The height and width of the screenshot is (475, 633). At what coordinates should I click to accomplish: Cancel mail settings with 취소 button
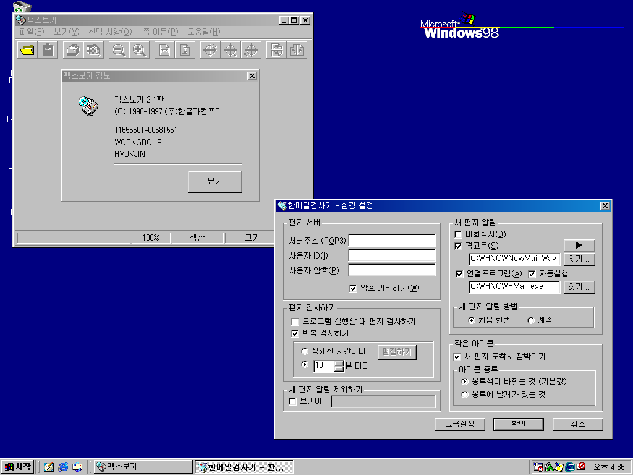[x=578, y=424]
